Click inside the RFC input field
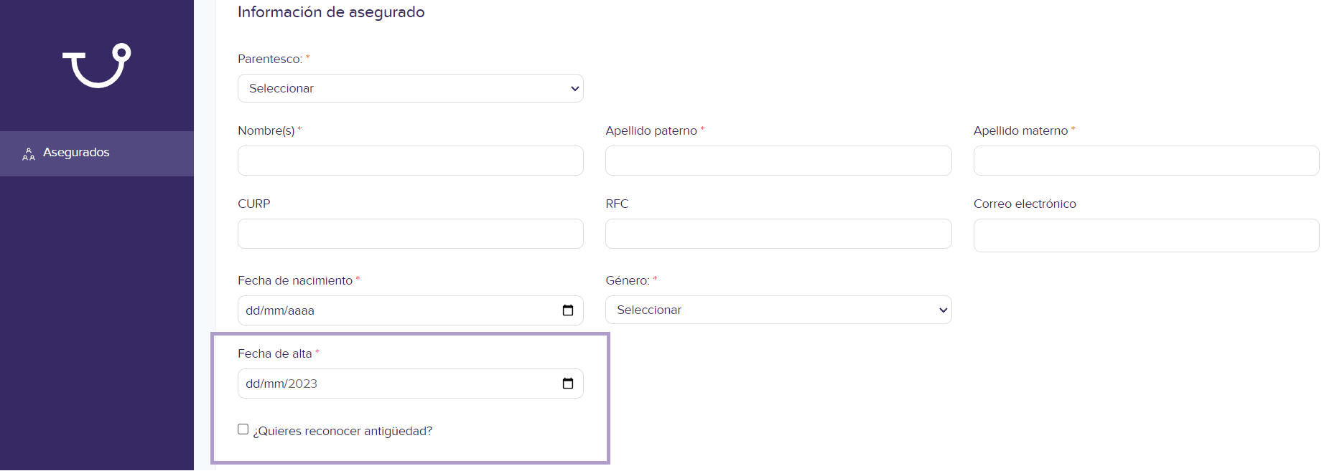1337x471 pixels. 778,234
